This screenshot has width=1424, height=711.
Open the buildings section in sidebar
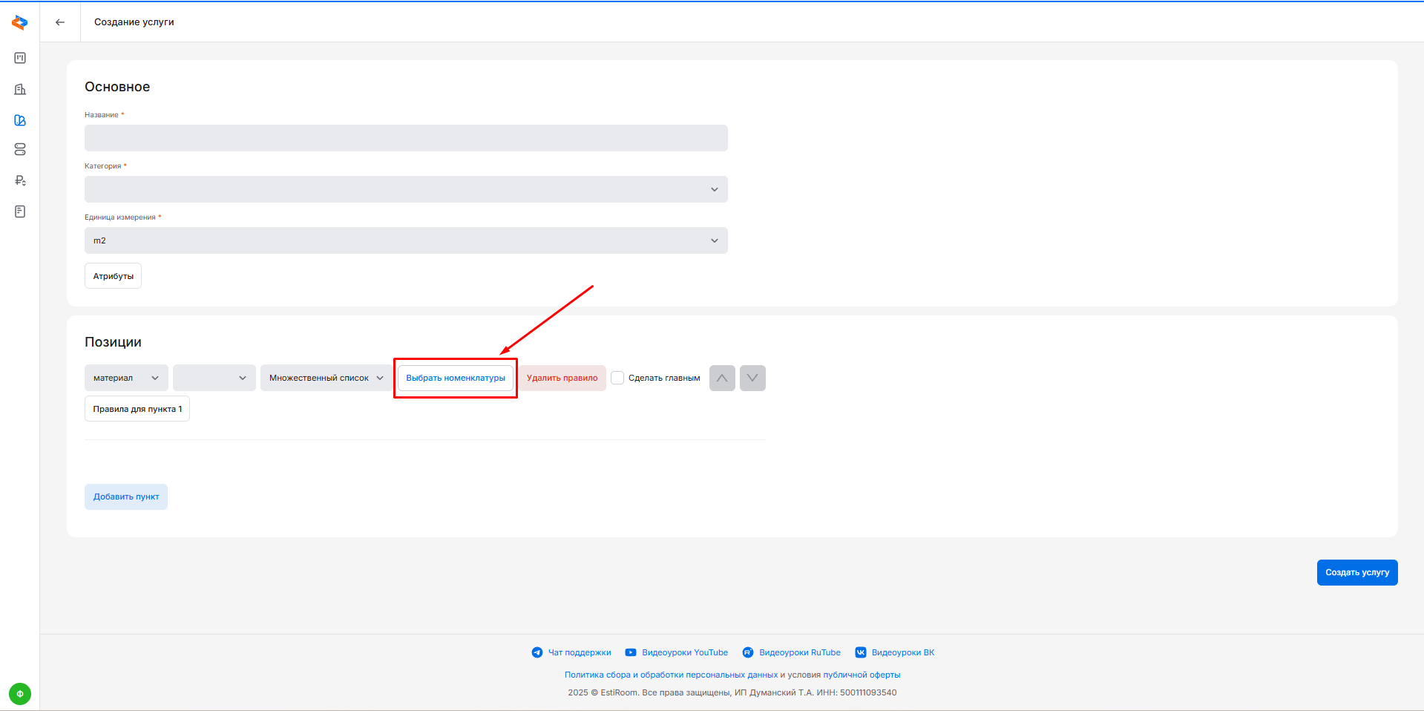coord(20,89)
